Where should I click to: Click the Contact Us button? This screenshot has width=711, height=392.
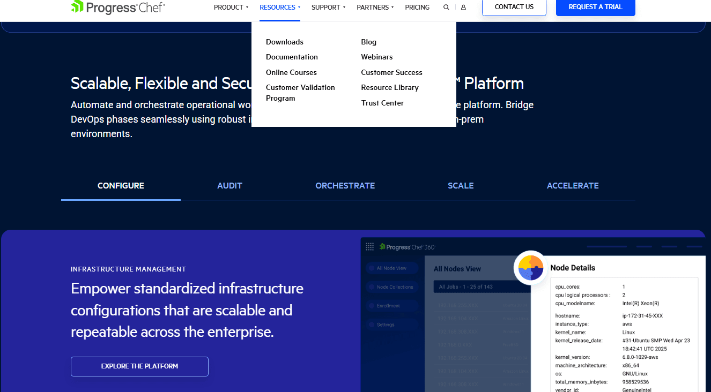[514, 7]
